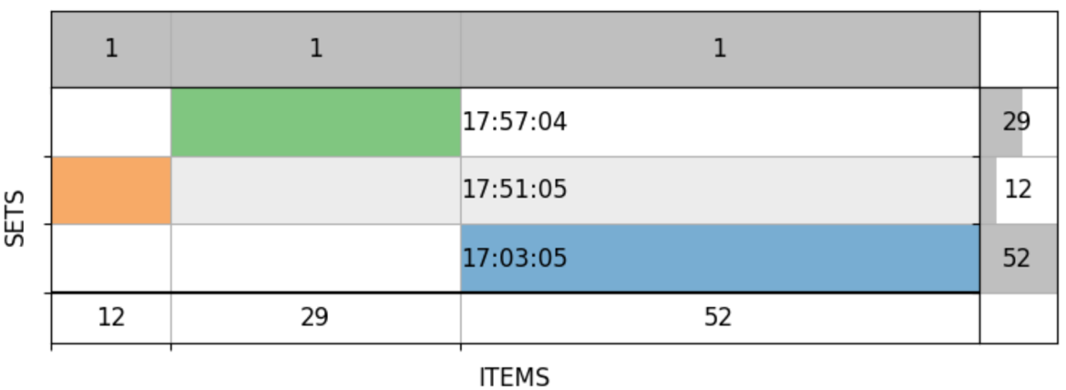Click the green colored cell
Screen dimensions: 1066x390
(x=315, y=122)
